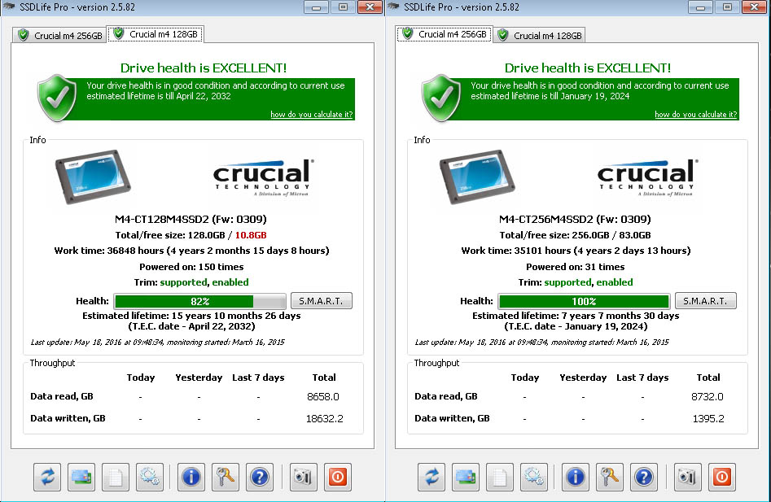This screenshot has width=771, height=502.
Task: Click the keys registration icon in the 128GB drive window
Action: [x=226, y=477]
